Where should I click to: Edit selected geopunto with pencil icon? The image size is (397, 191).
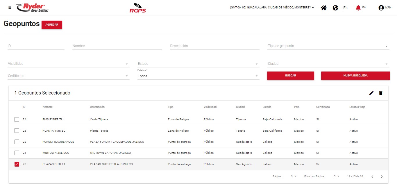[x=371, y=93]
